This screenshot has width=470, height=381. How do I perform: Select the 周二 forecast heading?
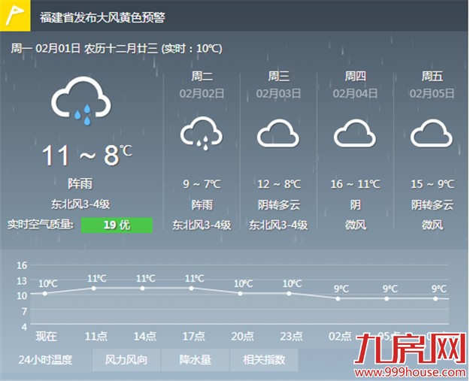tap(202, 76)
